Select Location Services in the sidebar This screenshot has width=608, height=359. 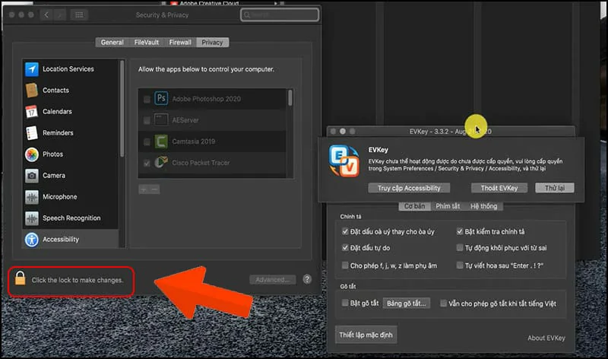(68, 69)
